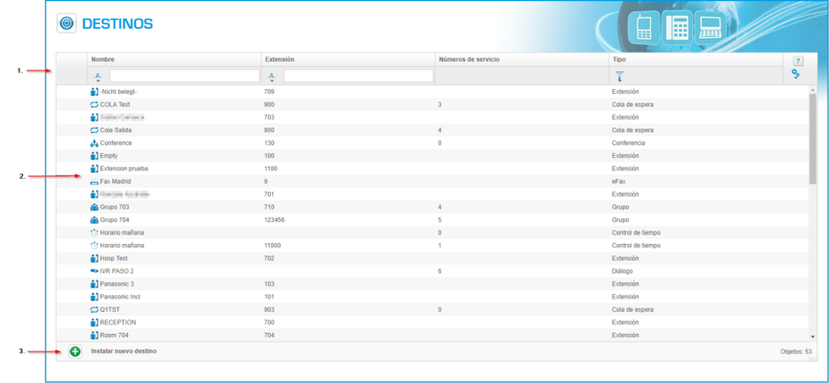Click the extension icon of Room 704
The image size is (829, 383).
[x=94, y=335]
